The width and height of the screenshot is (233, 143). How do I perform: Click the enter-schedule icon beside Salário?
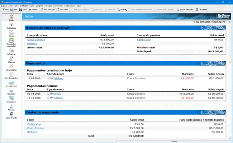pos(51,94)
